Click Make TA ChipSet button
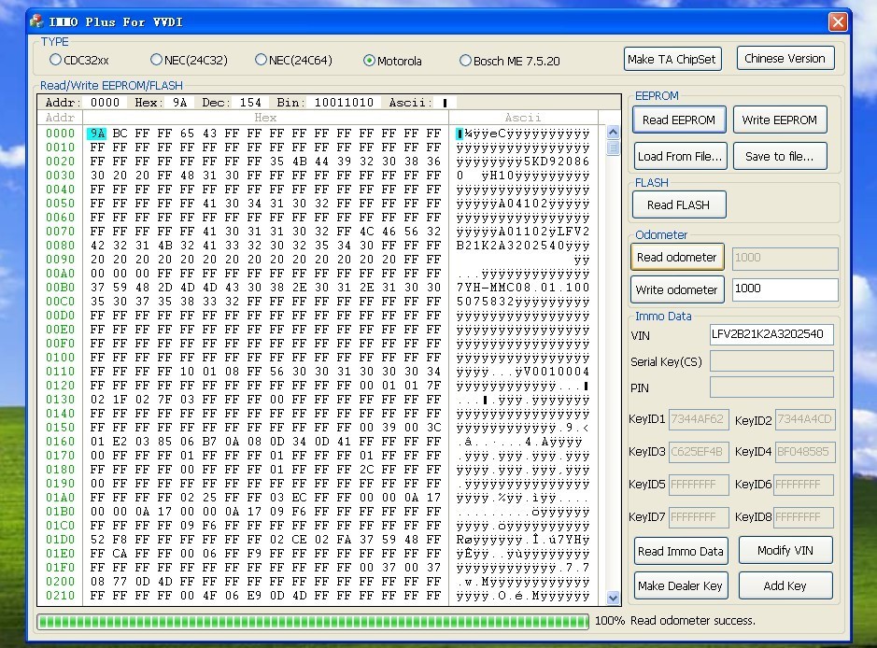The width and height of the screenshot is (877, 648). 672,59
